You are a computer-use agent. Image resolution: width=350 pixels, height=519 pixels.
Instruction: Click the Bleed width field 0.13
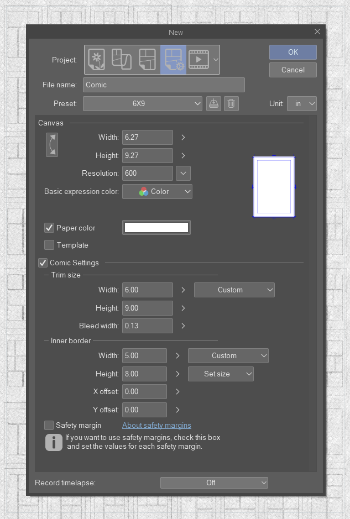pos(148,326)
